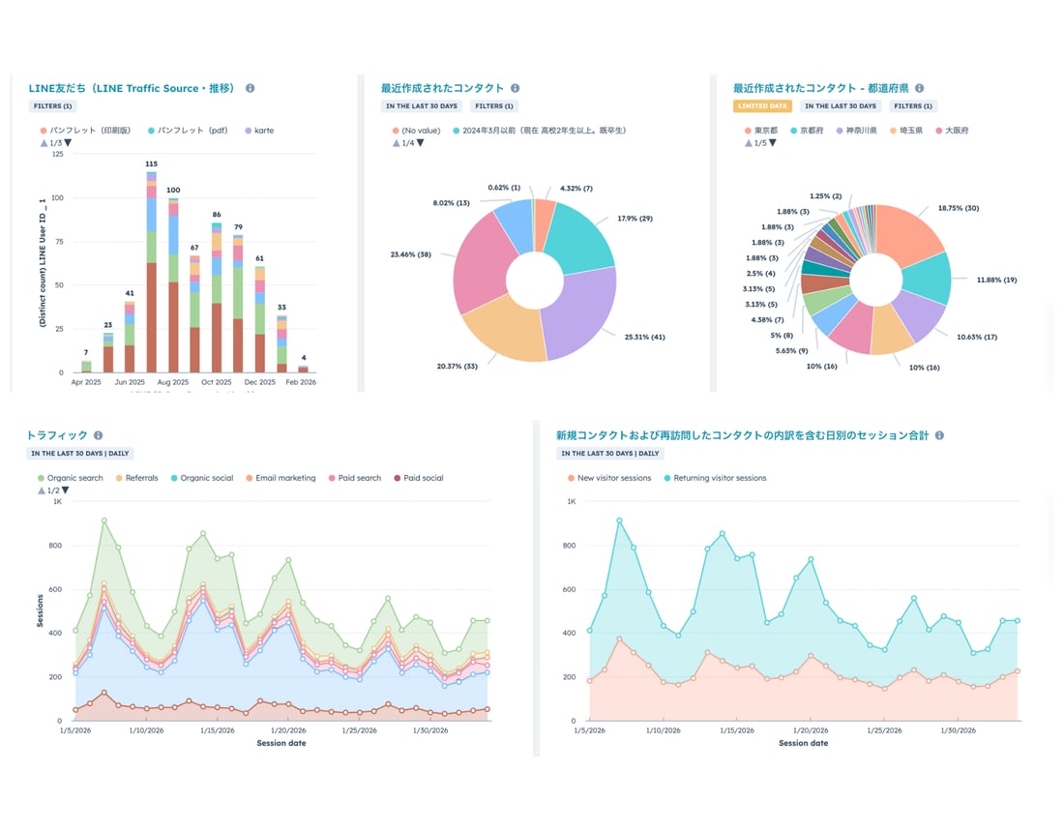Click the LIMITED DATA badge

click(764, 106)
